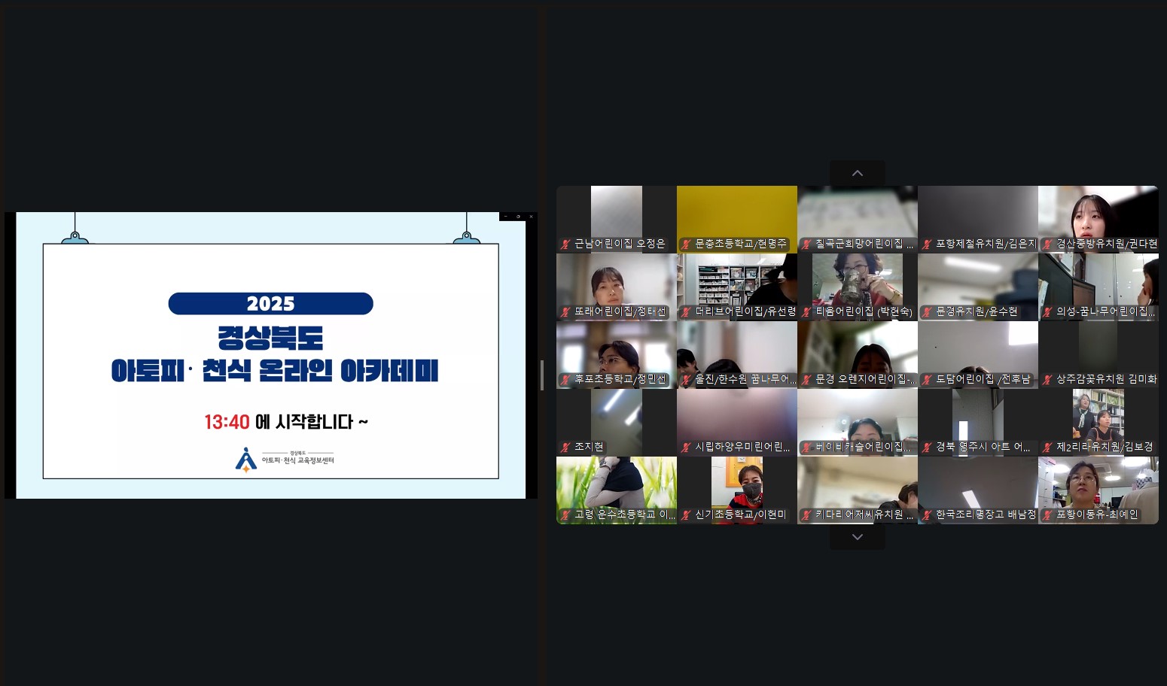
Task: Click the 경산중방유치원/권다현 name label
Action: tap(1106, 244)
